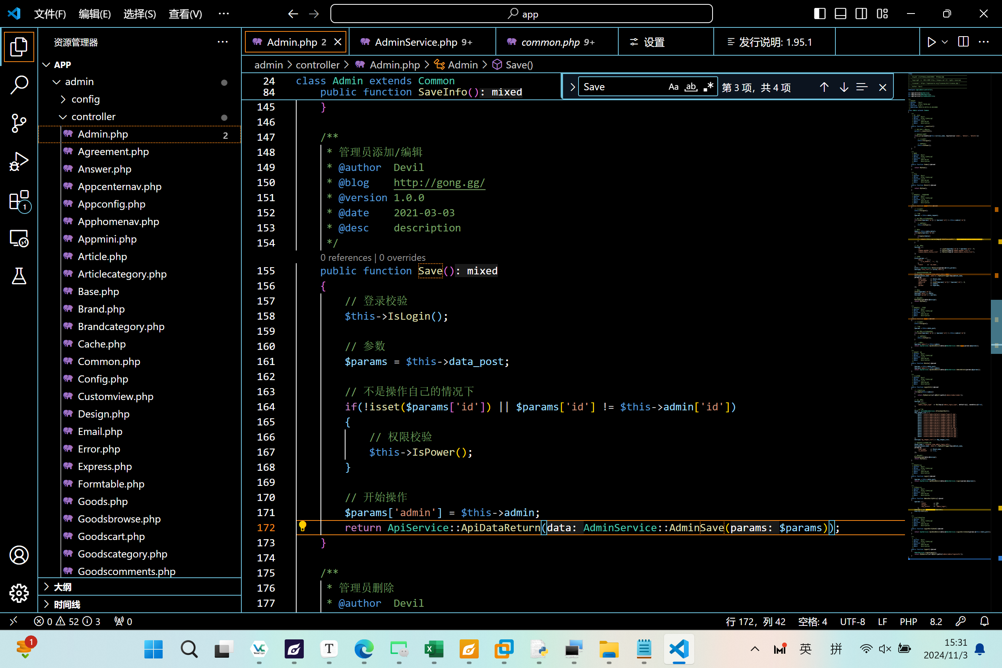Click the Run PHP file play button
The height and width of the screenshot is (668, 1002).
[931, 42]
